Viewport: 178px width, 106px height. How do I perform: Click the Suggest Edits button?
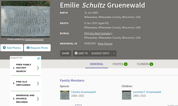click(100, 53)
